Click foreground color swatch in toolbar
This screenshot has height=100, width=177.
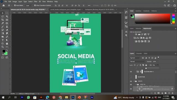(x=4, y=51)
